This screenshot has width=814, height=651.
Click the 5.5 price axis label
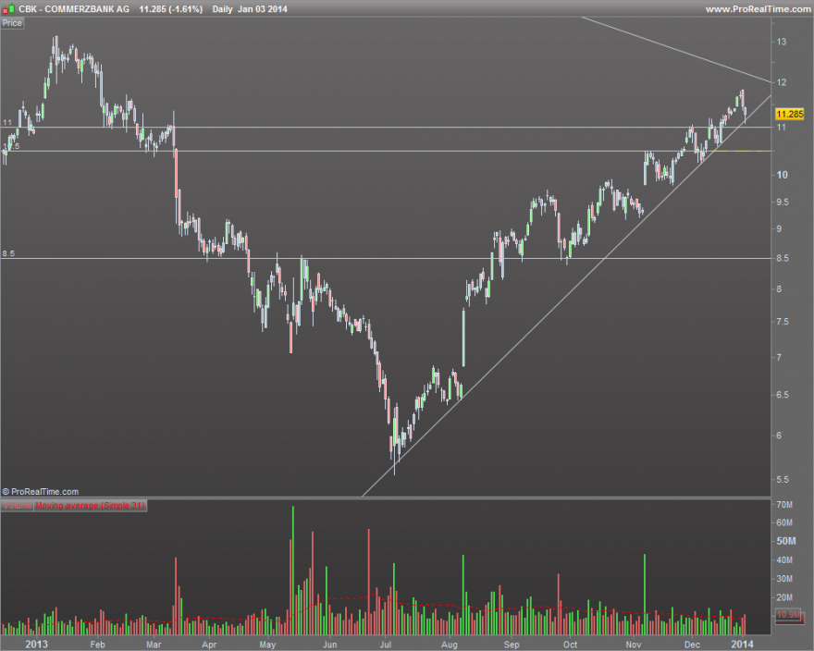783,480
